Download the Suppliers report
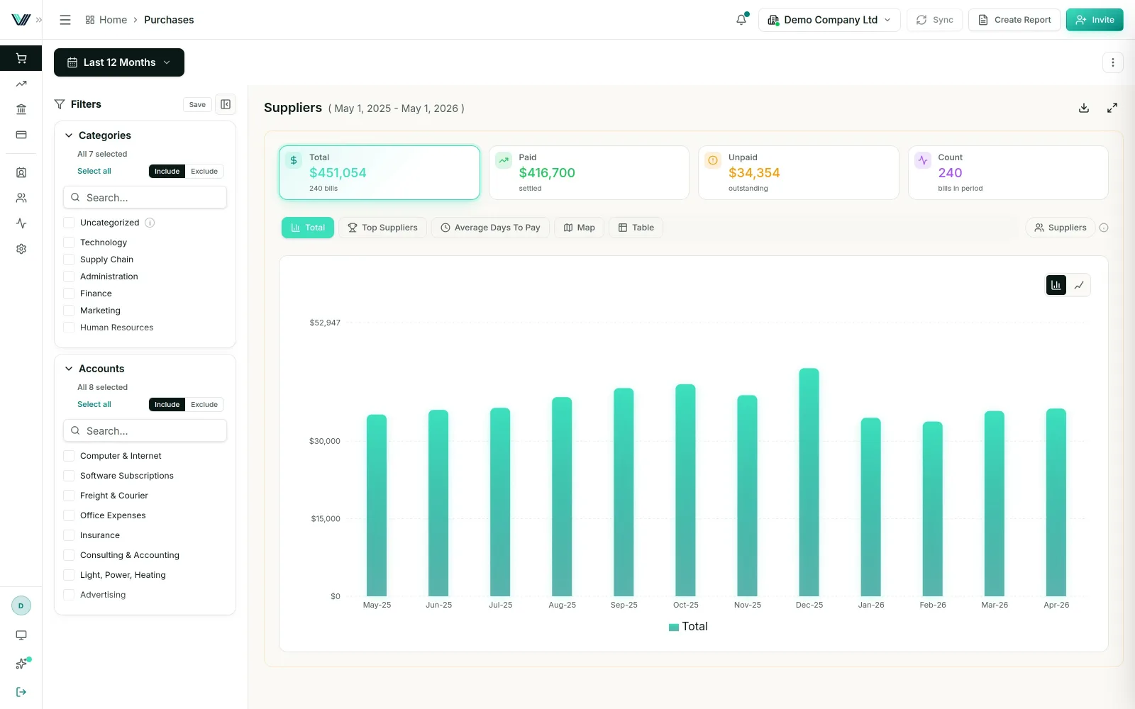 1084,108
